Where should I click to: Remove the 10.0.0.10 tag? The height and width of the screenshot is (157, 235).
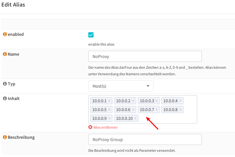[x=135, y=118]
